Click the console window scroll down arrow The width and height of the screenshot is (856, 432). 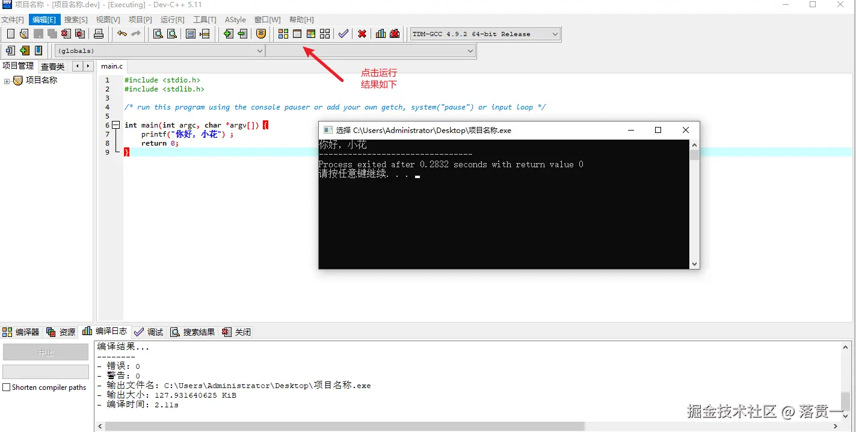click(695, 264)
